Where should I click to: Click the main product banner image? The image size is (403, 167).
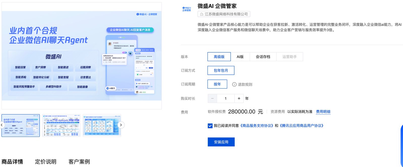[82, 56]
